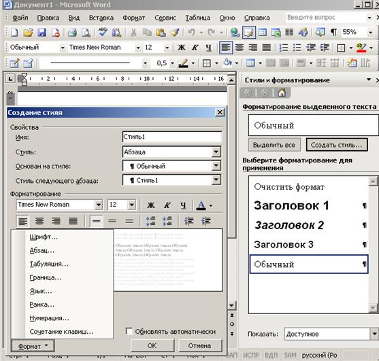Insert hyperlink using the globe icon
Screen dimensions: 379x361
point(235,33)
